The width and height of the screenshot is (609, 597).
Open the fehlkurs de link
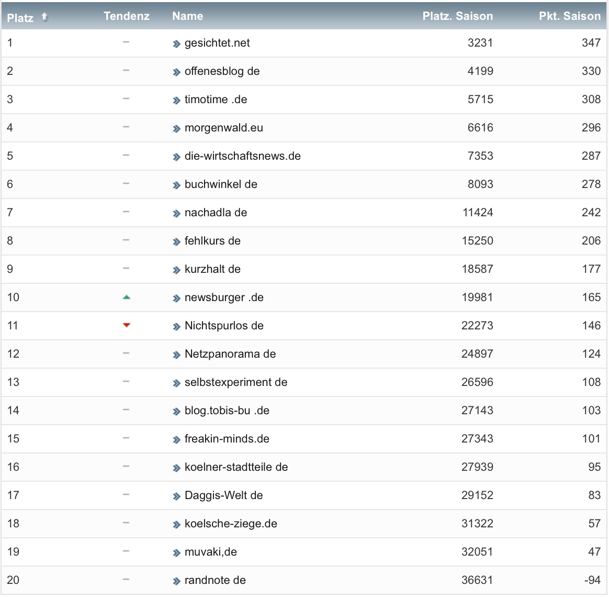click(212, 241)
